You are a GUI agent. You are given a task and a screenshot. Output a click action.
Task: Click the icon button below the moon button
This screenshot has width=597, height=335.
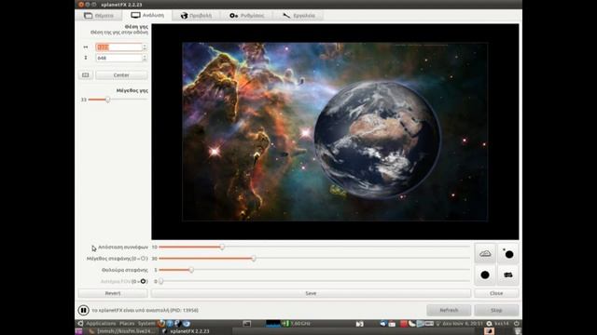tap(507, 275)
